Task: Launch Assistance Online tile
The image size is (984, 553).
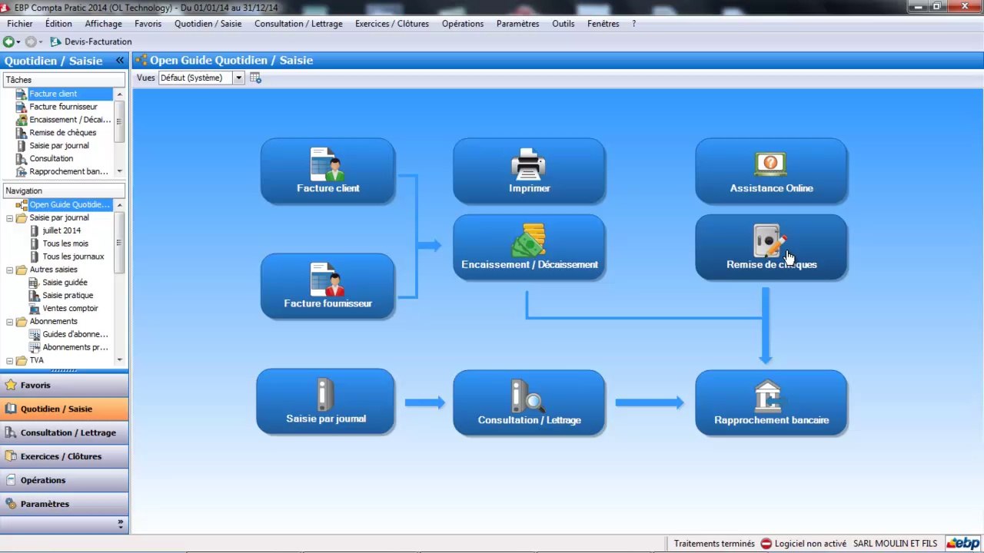Action: tap(771, 171)
